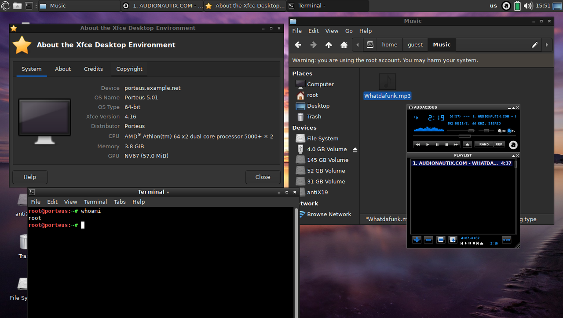Click the Terminal vertical scrollbar
This screenshot has width=563, height=318.
[x=296, y=262]
